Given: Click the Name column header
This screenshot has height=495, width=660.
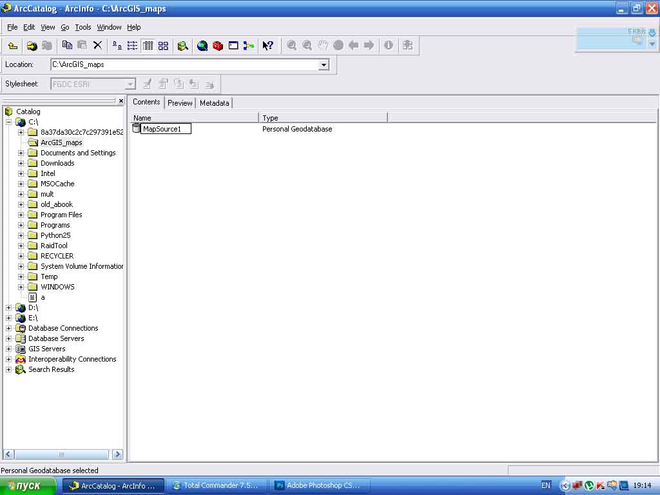Looking at the screenshot, I should tap(195, 118).
